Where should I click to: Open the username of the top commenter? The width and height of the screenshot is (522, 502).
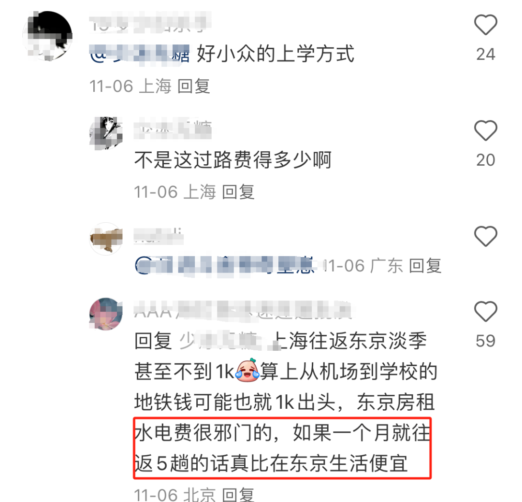(150, 22)
